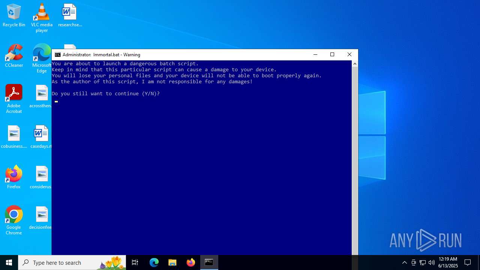This screenshot has height=270, width=480.
Task: Open Task View from the taskbar
Action: [135, 262]
